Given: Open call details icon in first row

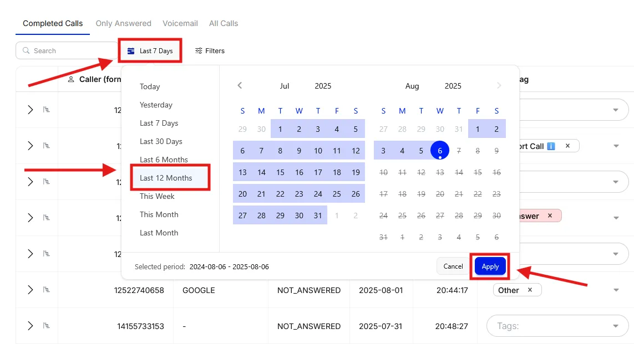Looking at the screenshot, I should (x=47, y=110).
